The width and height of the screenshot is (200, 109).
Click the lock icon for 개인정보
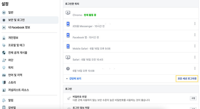[x=4, y=38]
